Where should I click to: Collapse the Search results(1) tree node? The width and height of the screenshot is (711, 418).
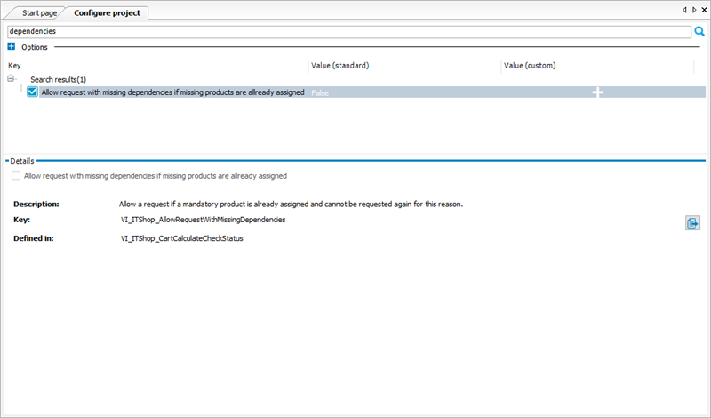(11, 78)
